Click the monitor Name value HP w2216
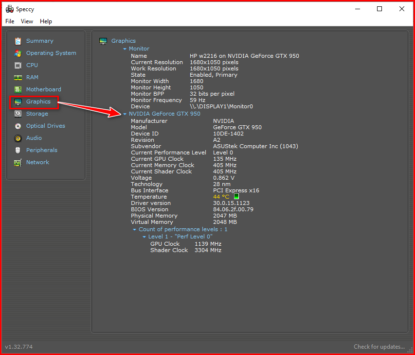Viewport: 415px width, 355px height. coord(244,56)
